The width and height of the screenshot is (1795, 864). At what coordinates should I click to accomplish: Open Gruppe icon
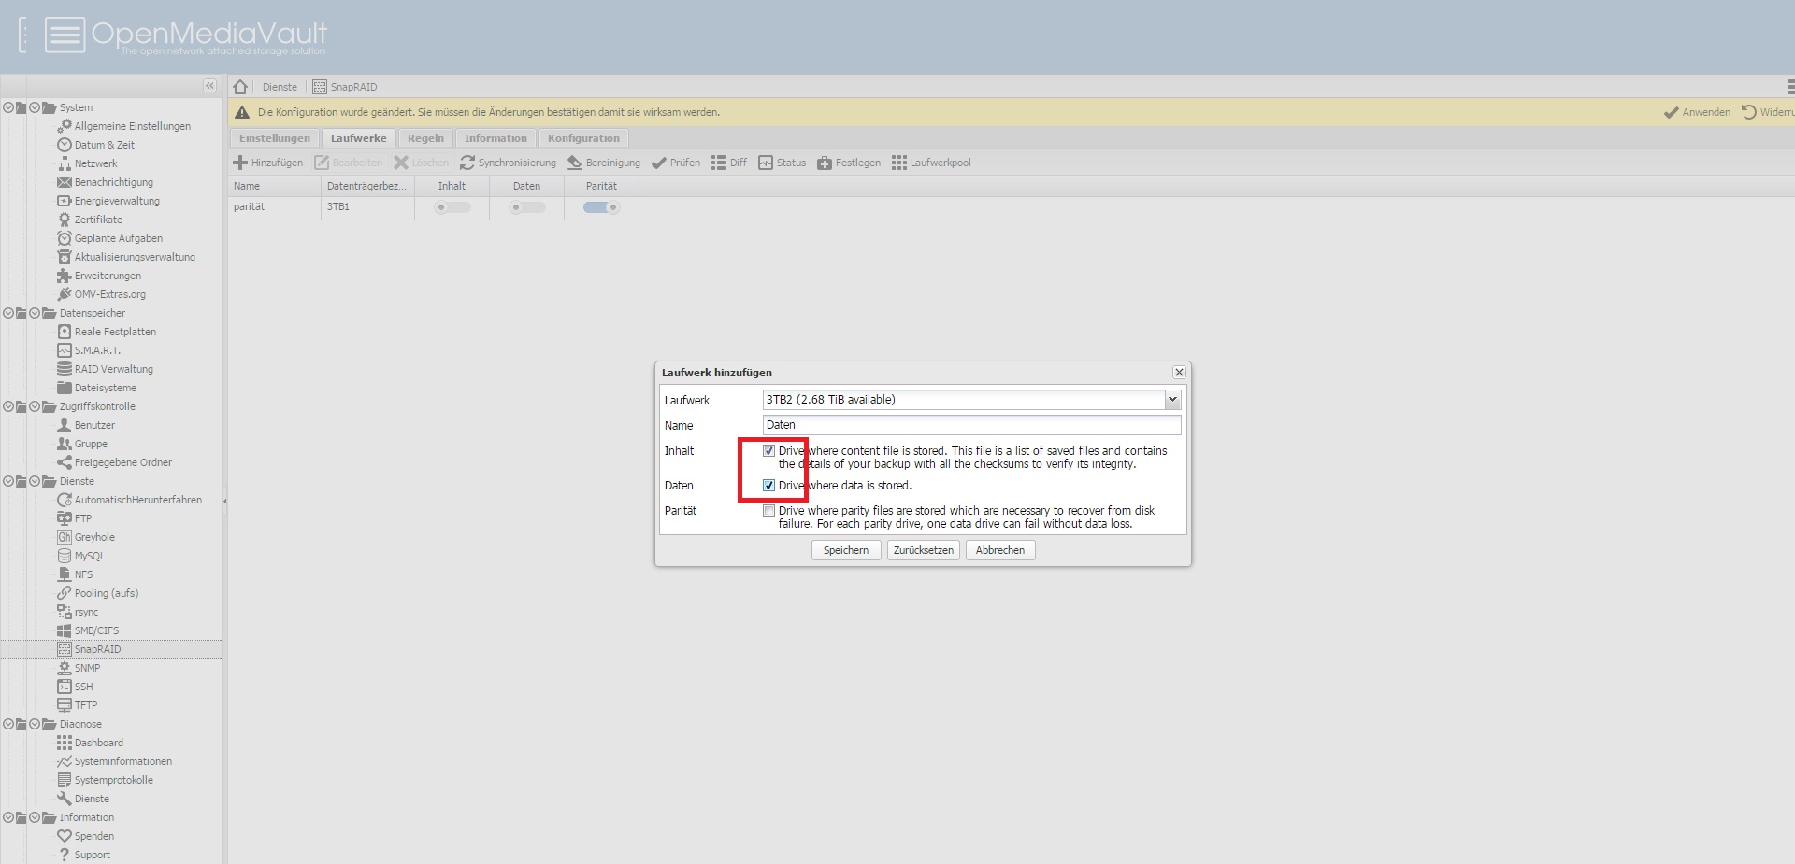coord(65,444)
